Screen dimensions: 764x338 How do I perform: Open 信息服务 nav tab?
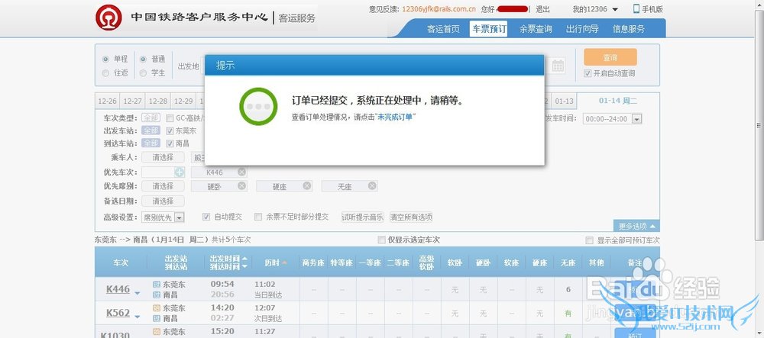629,29
